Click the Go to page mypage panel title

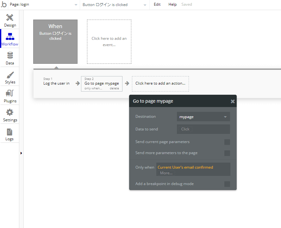click(x=153, y=101)
